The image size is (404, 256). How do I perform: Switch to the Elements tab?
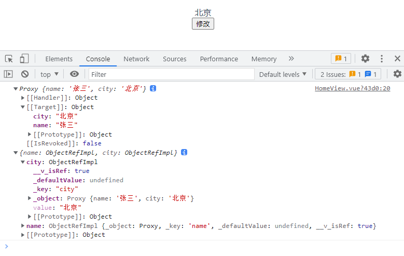pos(59,59)
